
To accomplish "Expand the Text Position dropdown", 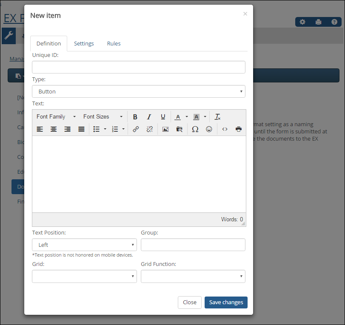I will click(x=84, y=245).
